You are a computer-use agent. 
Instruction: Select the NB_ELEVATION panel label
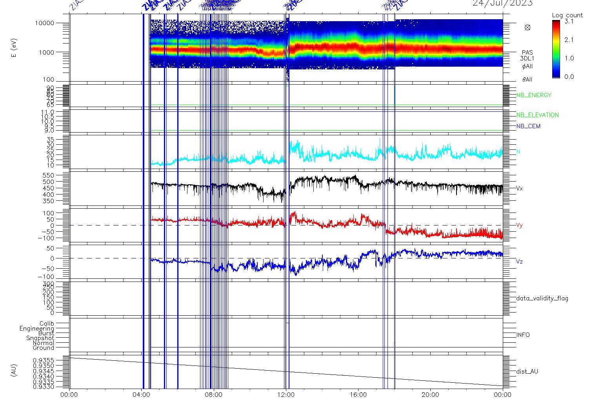coord(538,115)
